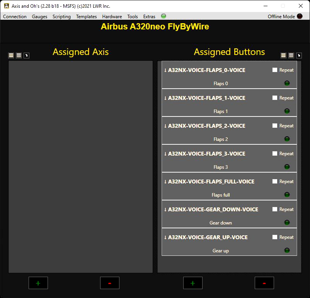Click the first list-view icon above Assigned Buttons

pos(283,55)
